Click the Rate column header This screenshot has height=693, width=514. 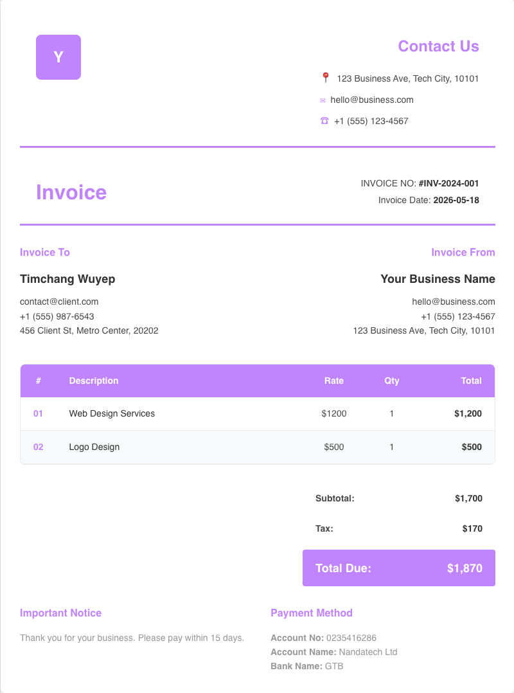[x=334, y=381]
